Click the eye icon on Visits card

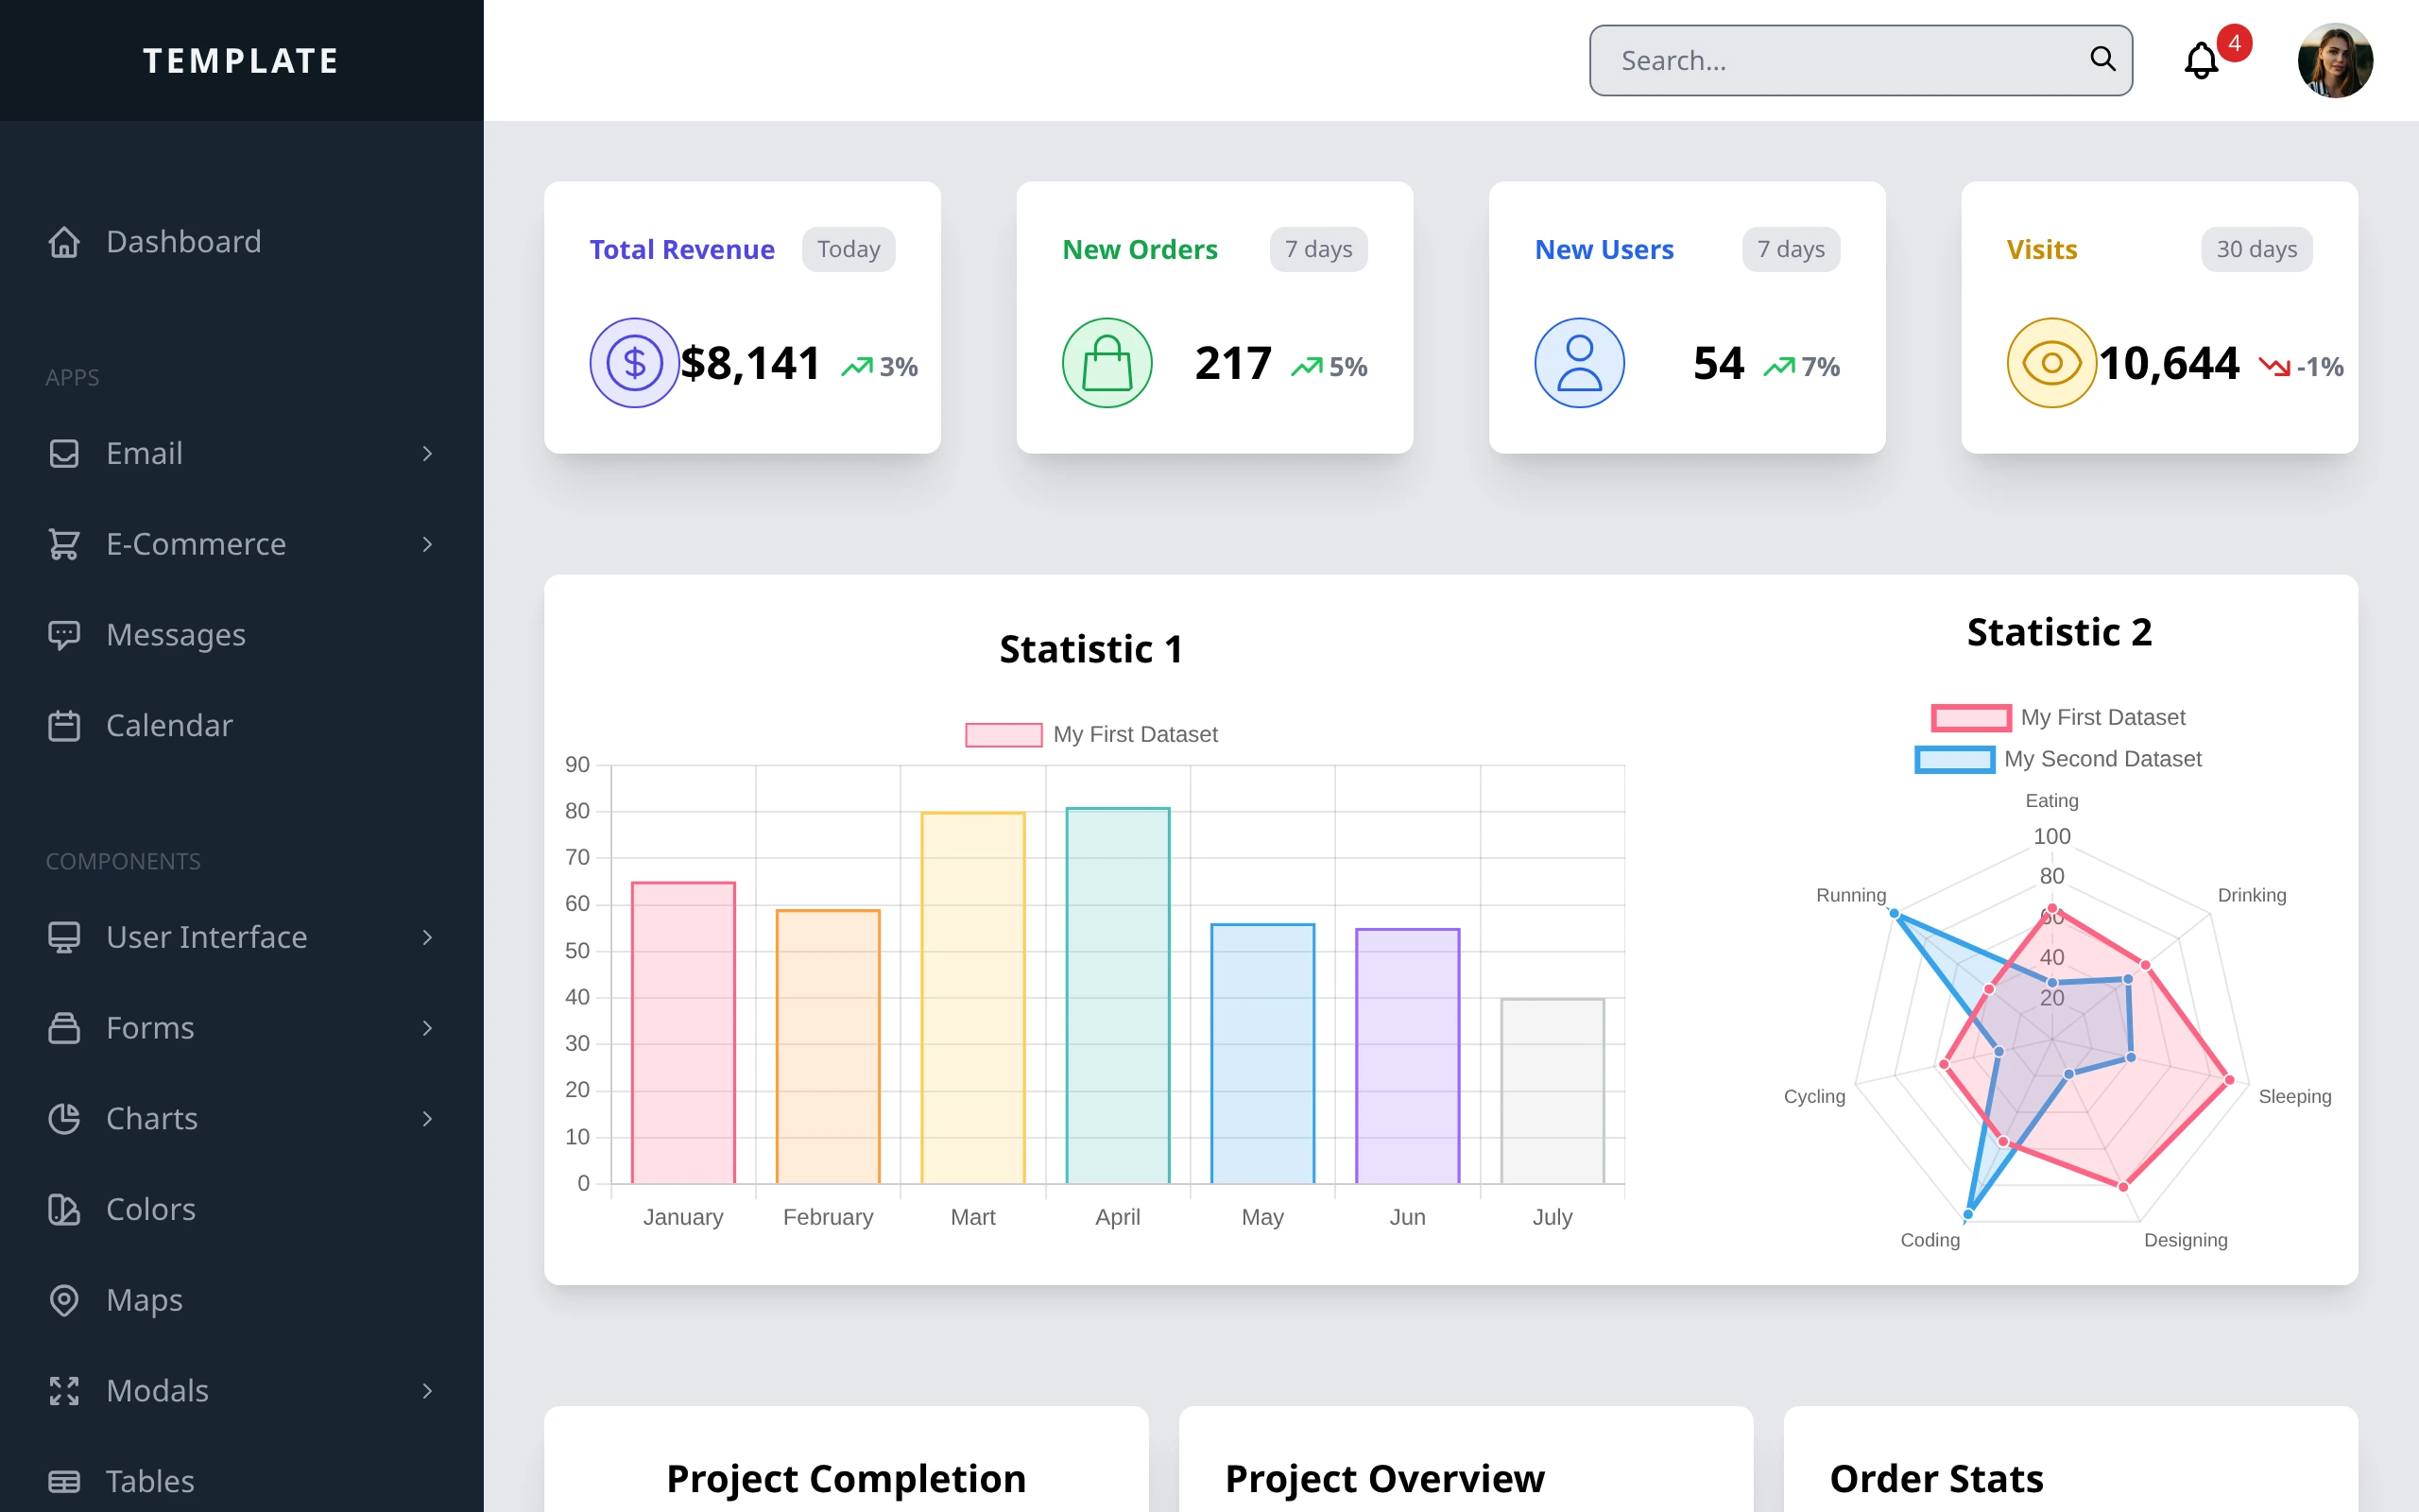[2051, 363]
